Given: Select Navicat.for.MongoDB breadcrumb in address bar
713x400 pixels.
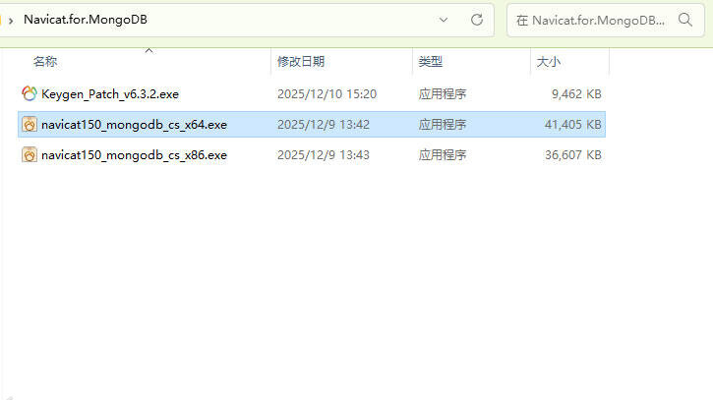Looking at the screenshot, I should [x=86, y=20].
